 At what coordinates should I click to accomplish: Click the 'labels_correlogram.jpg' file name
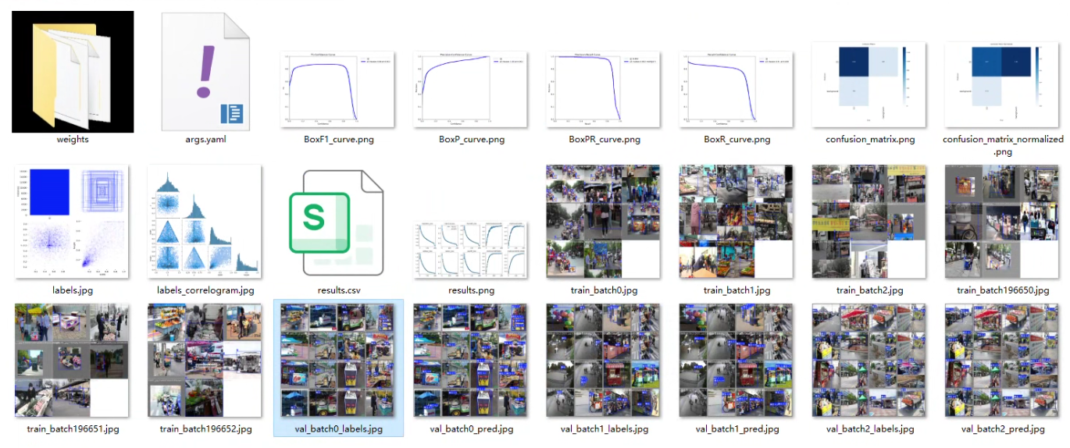point(205,290)
